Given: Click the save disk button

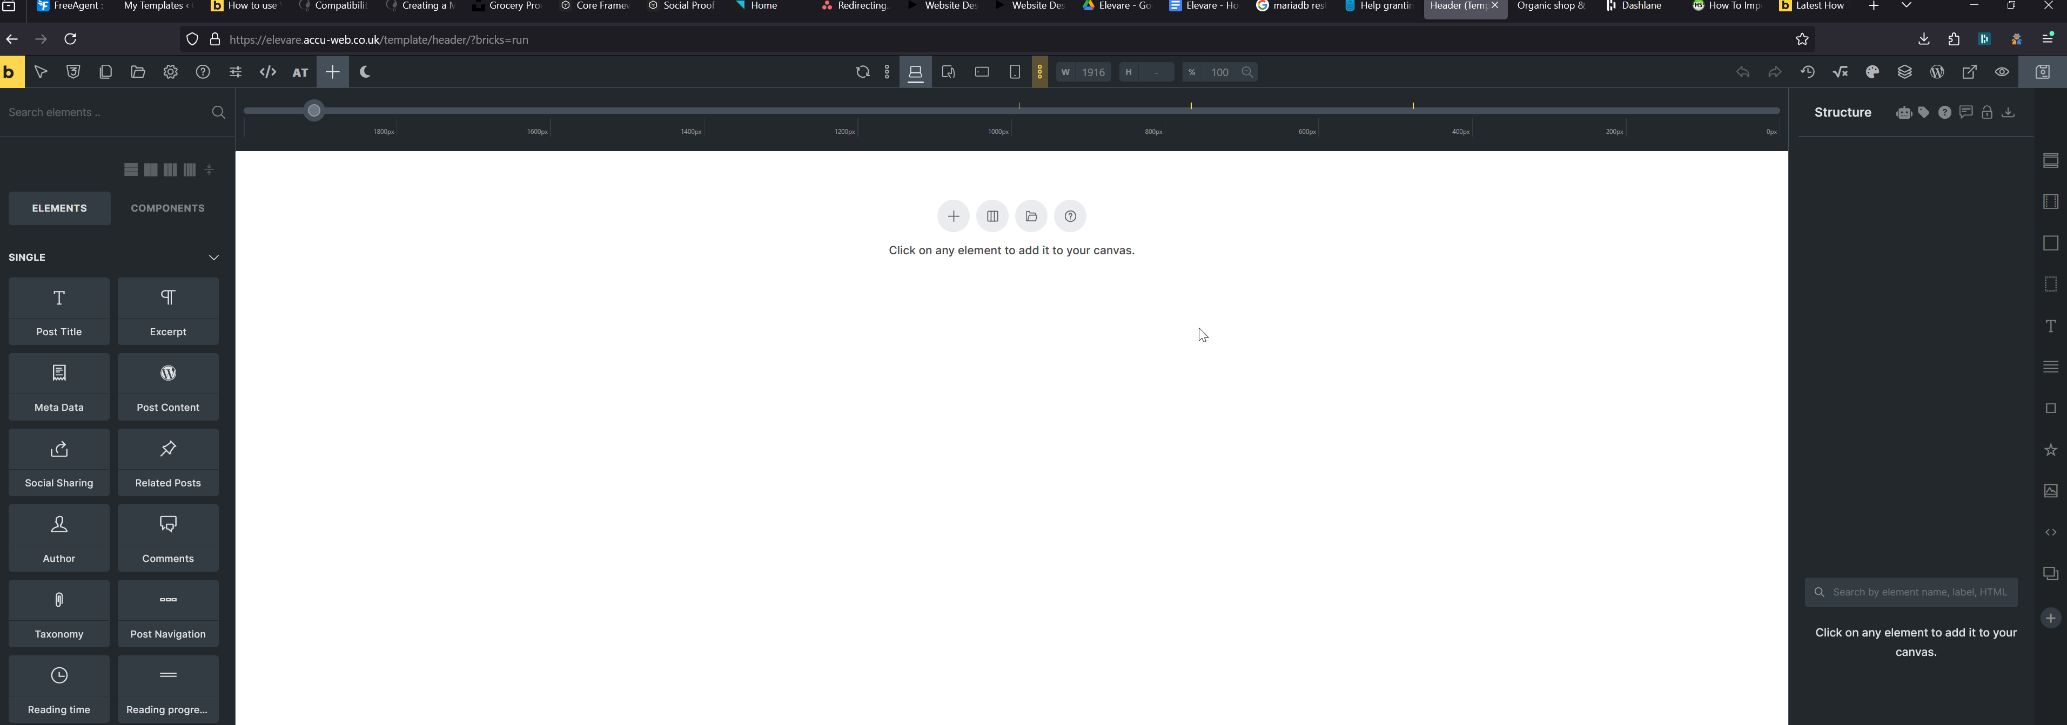Looking at the screenshot, I should (2043, 72).
